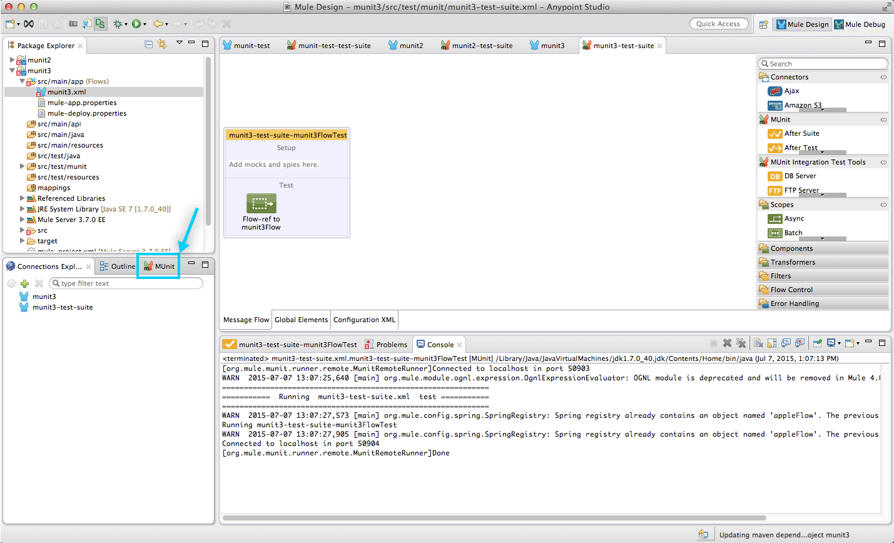
Task: Click the DataSense DS toolbar icon
Action: coord(100,24)
